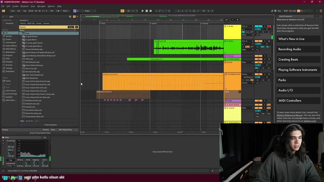Click the Gate sidechain listen headphone icon
Screen dimensions: 324x182
coord(3,143)
